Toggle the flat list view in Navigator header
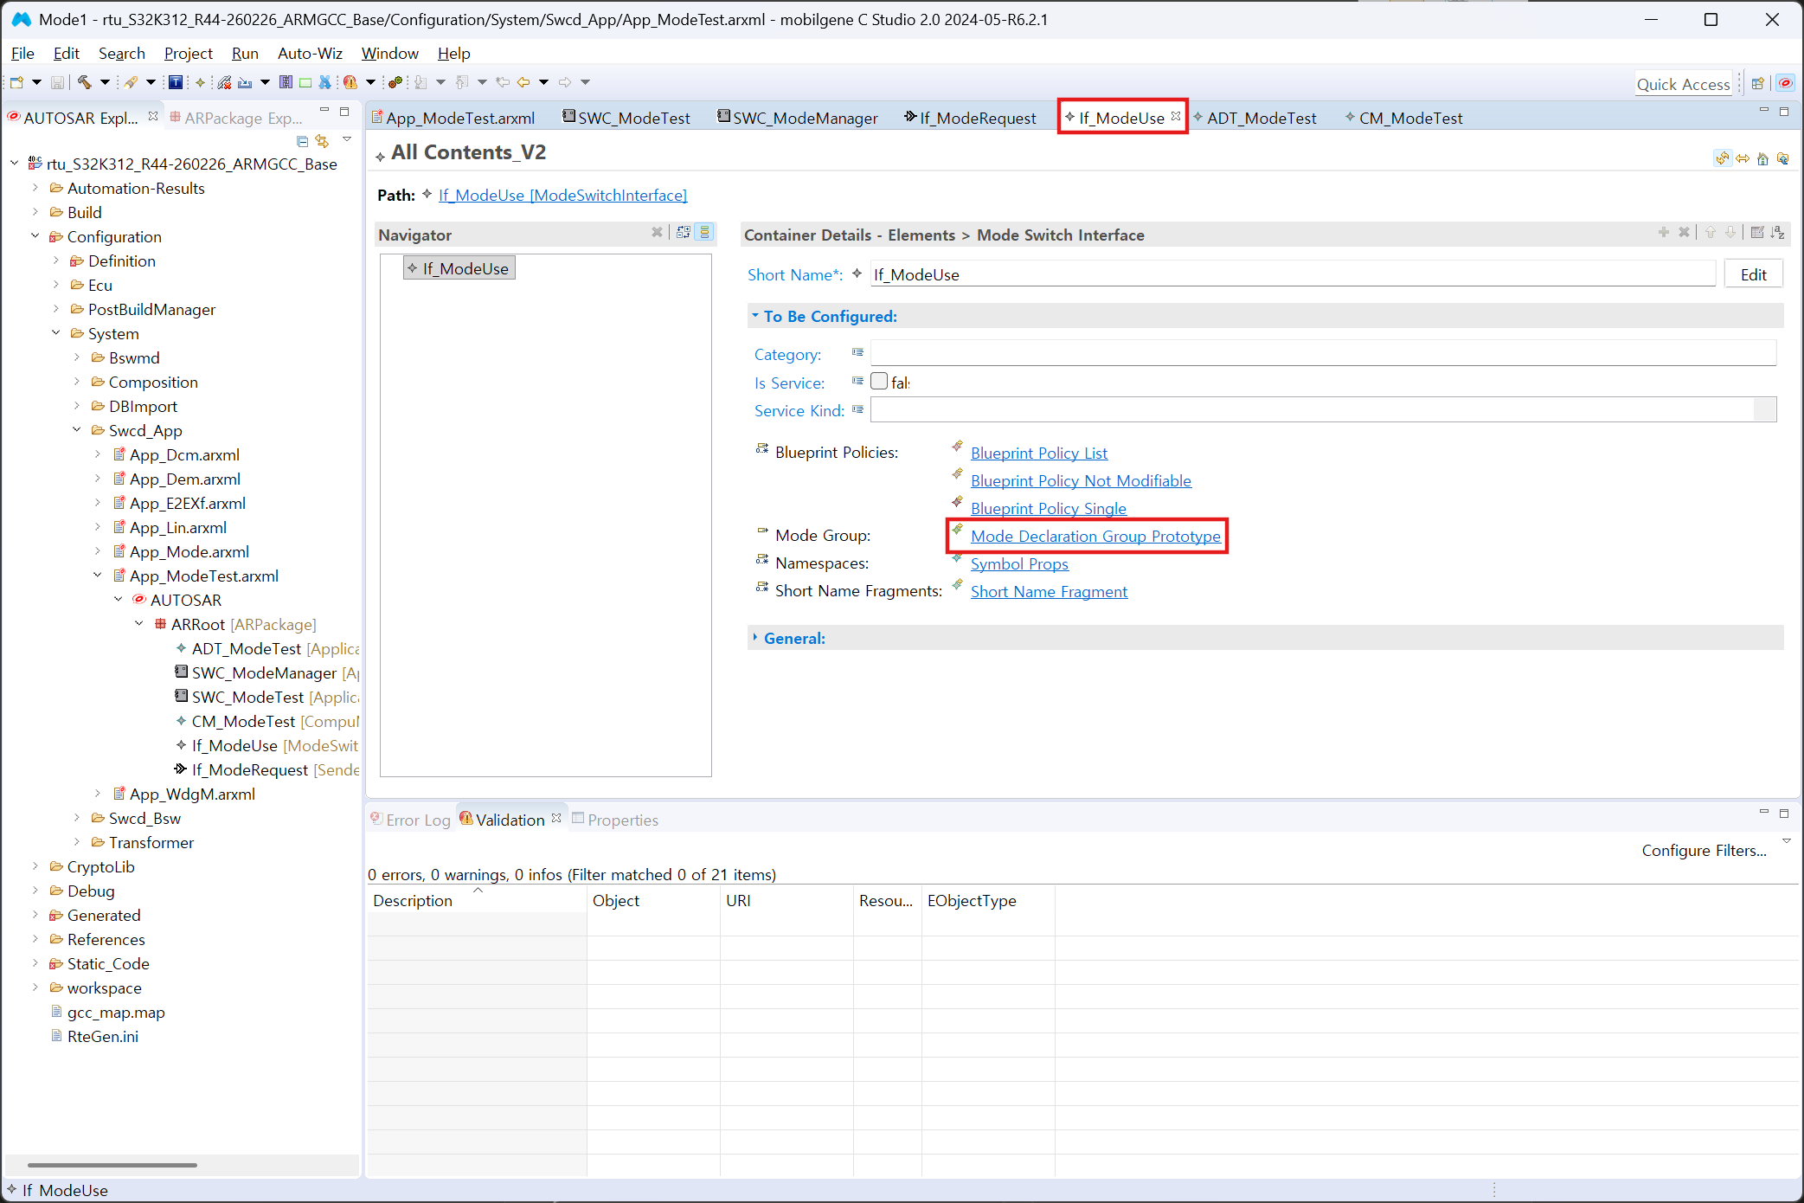The width and height of the screenshot is (1804, 1203). 705,232
